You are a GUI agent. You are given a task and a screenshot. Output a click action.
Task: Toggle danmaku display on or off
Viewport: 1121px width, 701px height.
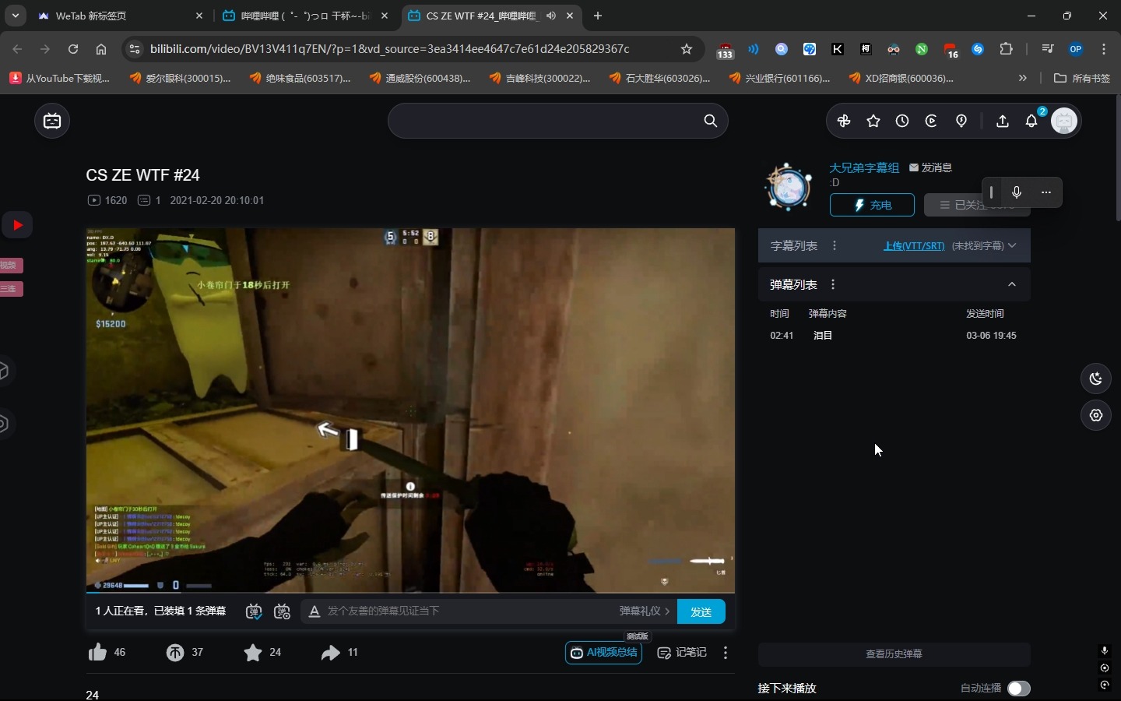254,611
